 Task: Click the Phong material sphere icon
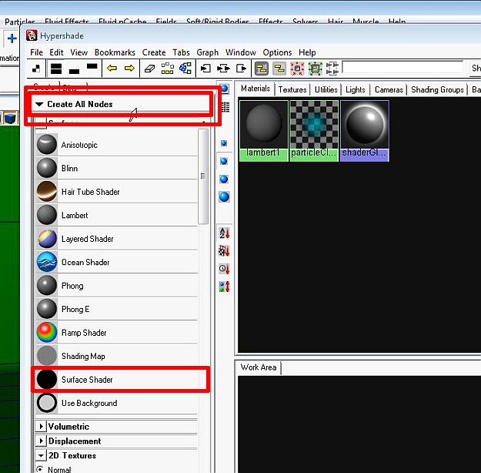(x=47, y=285)
